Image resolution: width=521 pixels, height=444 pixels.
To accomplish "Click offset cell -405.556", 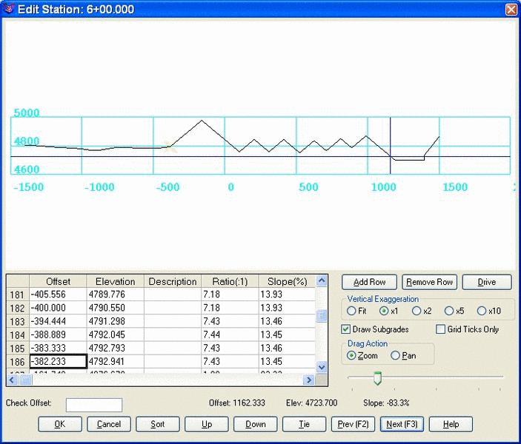I will pyautogui.click(x=58, y=295).
